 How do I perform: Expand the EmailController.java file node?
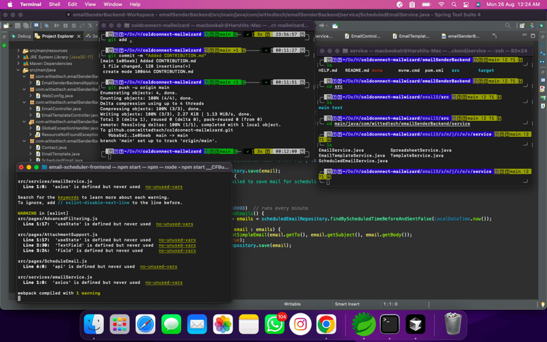pyautogui.click(x=31, y=109)
